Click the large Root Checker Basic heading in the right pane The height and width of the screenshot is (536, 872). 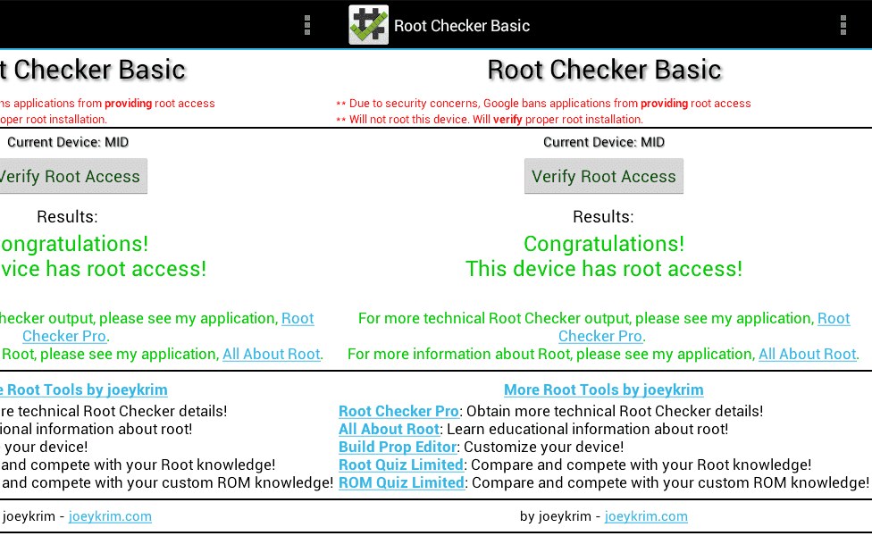coord(605,70)
